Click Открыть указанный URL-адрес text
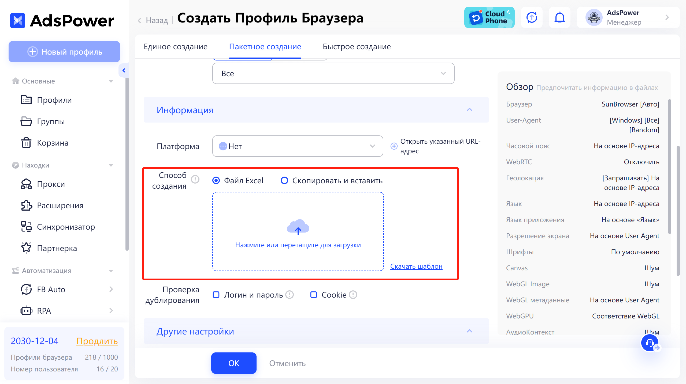Screen dimensions: 686x384 pyautogui.click(x=440, y=146)
